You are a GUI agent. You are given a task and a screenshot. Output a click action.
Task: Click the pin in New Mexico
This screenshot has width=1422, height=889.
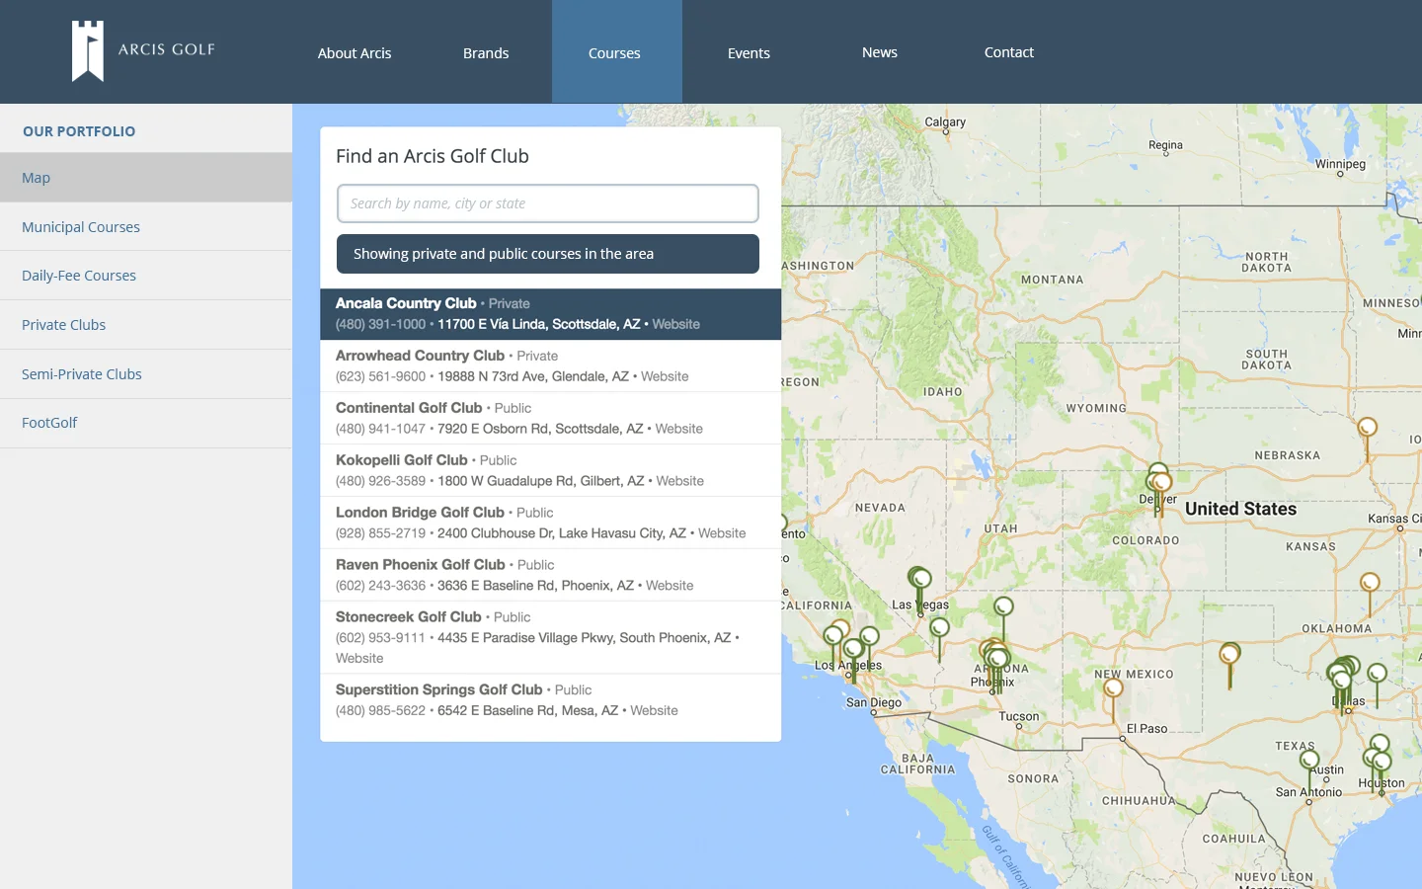point(1112,688)
